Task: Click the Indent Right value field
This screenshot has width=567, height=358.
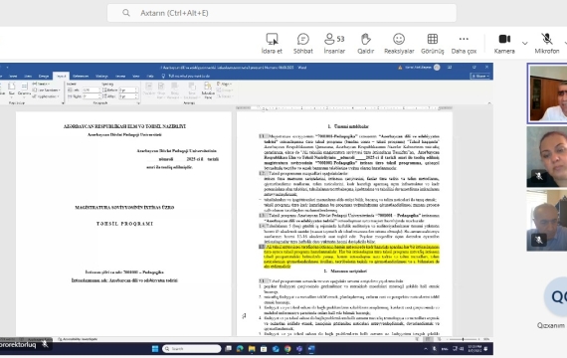Action: point(92,96)
